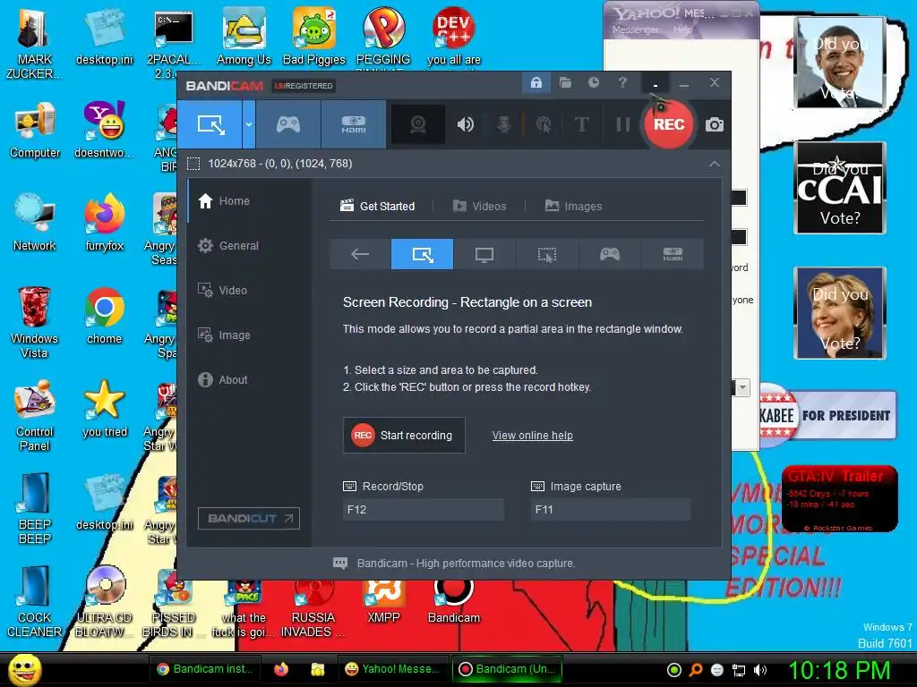The image size is (917, 687).
Task: Open the Bandicam desktop shortcut
Action: (454, 598)
